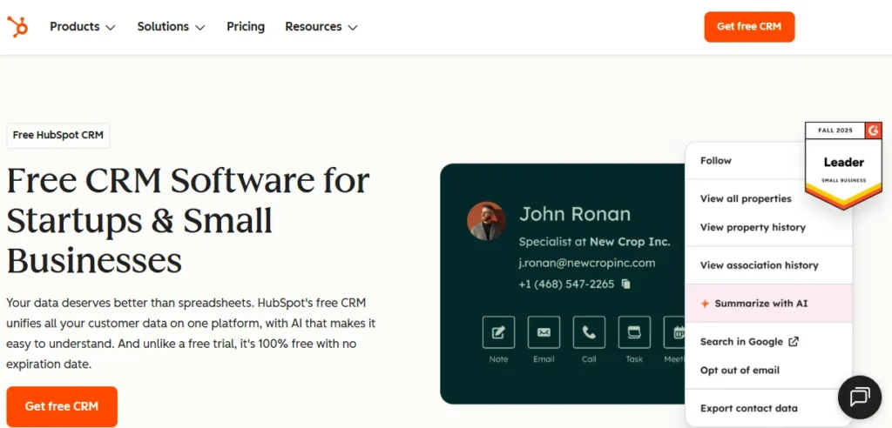Click the Email envelope icon
This screenshot has height=428, width=892.
point(544,332)
